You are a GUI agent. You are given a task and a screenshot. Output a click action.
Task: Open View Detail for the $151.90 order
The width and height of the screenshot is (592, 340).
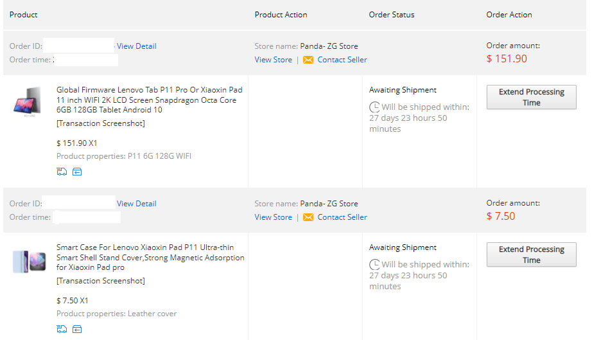[136, 46]
